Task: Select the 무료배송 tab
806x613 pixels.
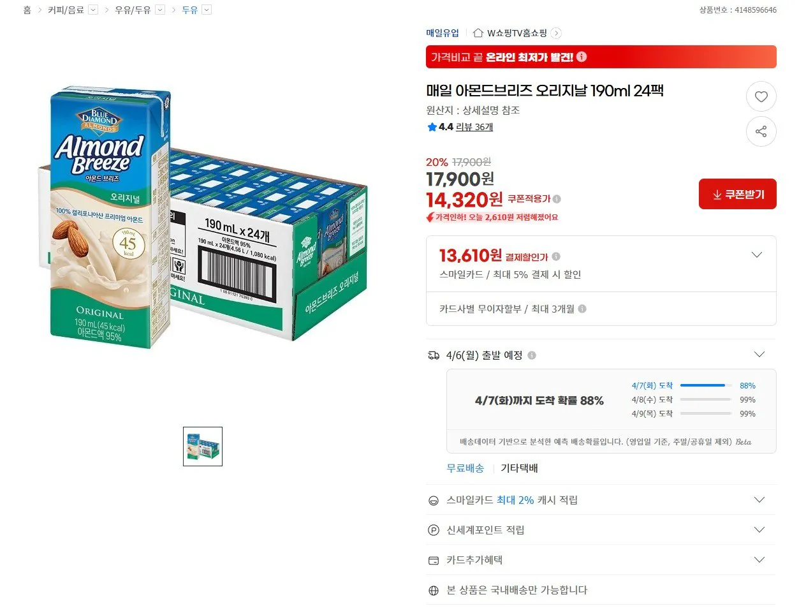Action: point(465,468)
